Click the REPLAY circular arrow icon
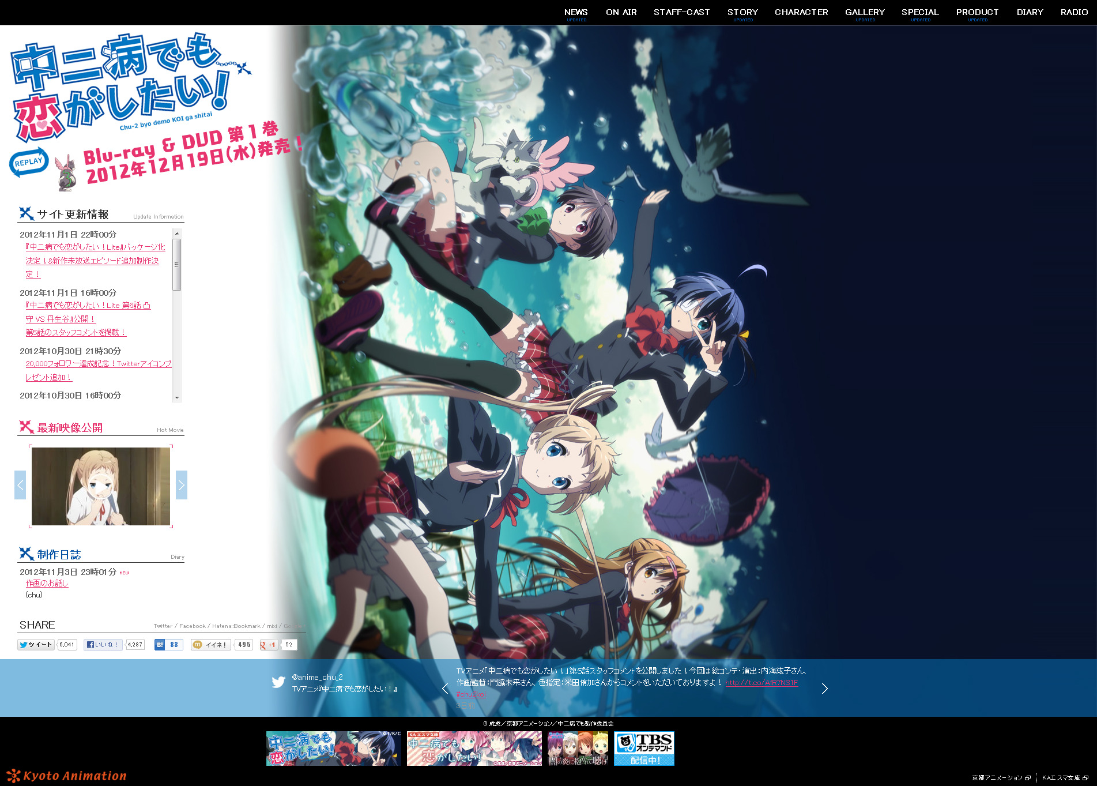 pos(28,162)
